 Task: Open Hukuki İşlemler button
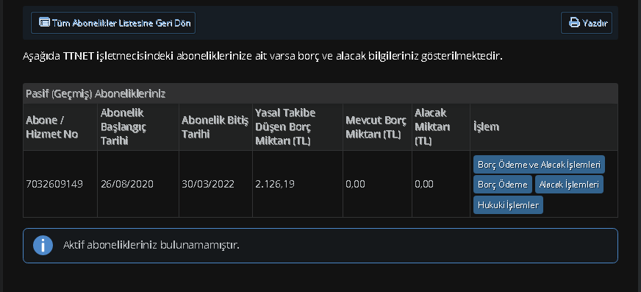pos(508,205)
